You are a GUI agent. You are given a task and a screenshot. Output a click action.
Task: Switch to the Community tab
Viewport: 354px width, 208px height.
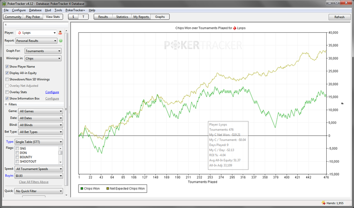click(13, 17)
